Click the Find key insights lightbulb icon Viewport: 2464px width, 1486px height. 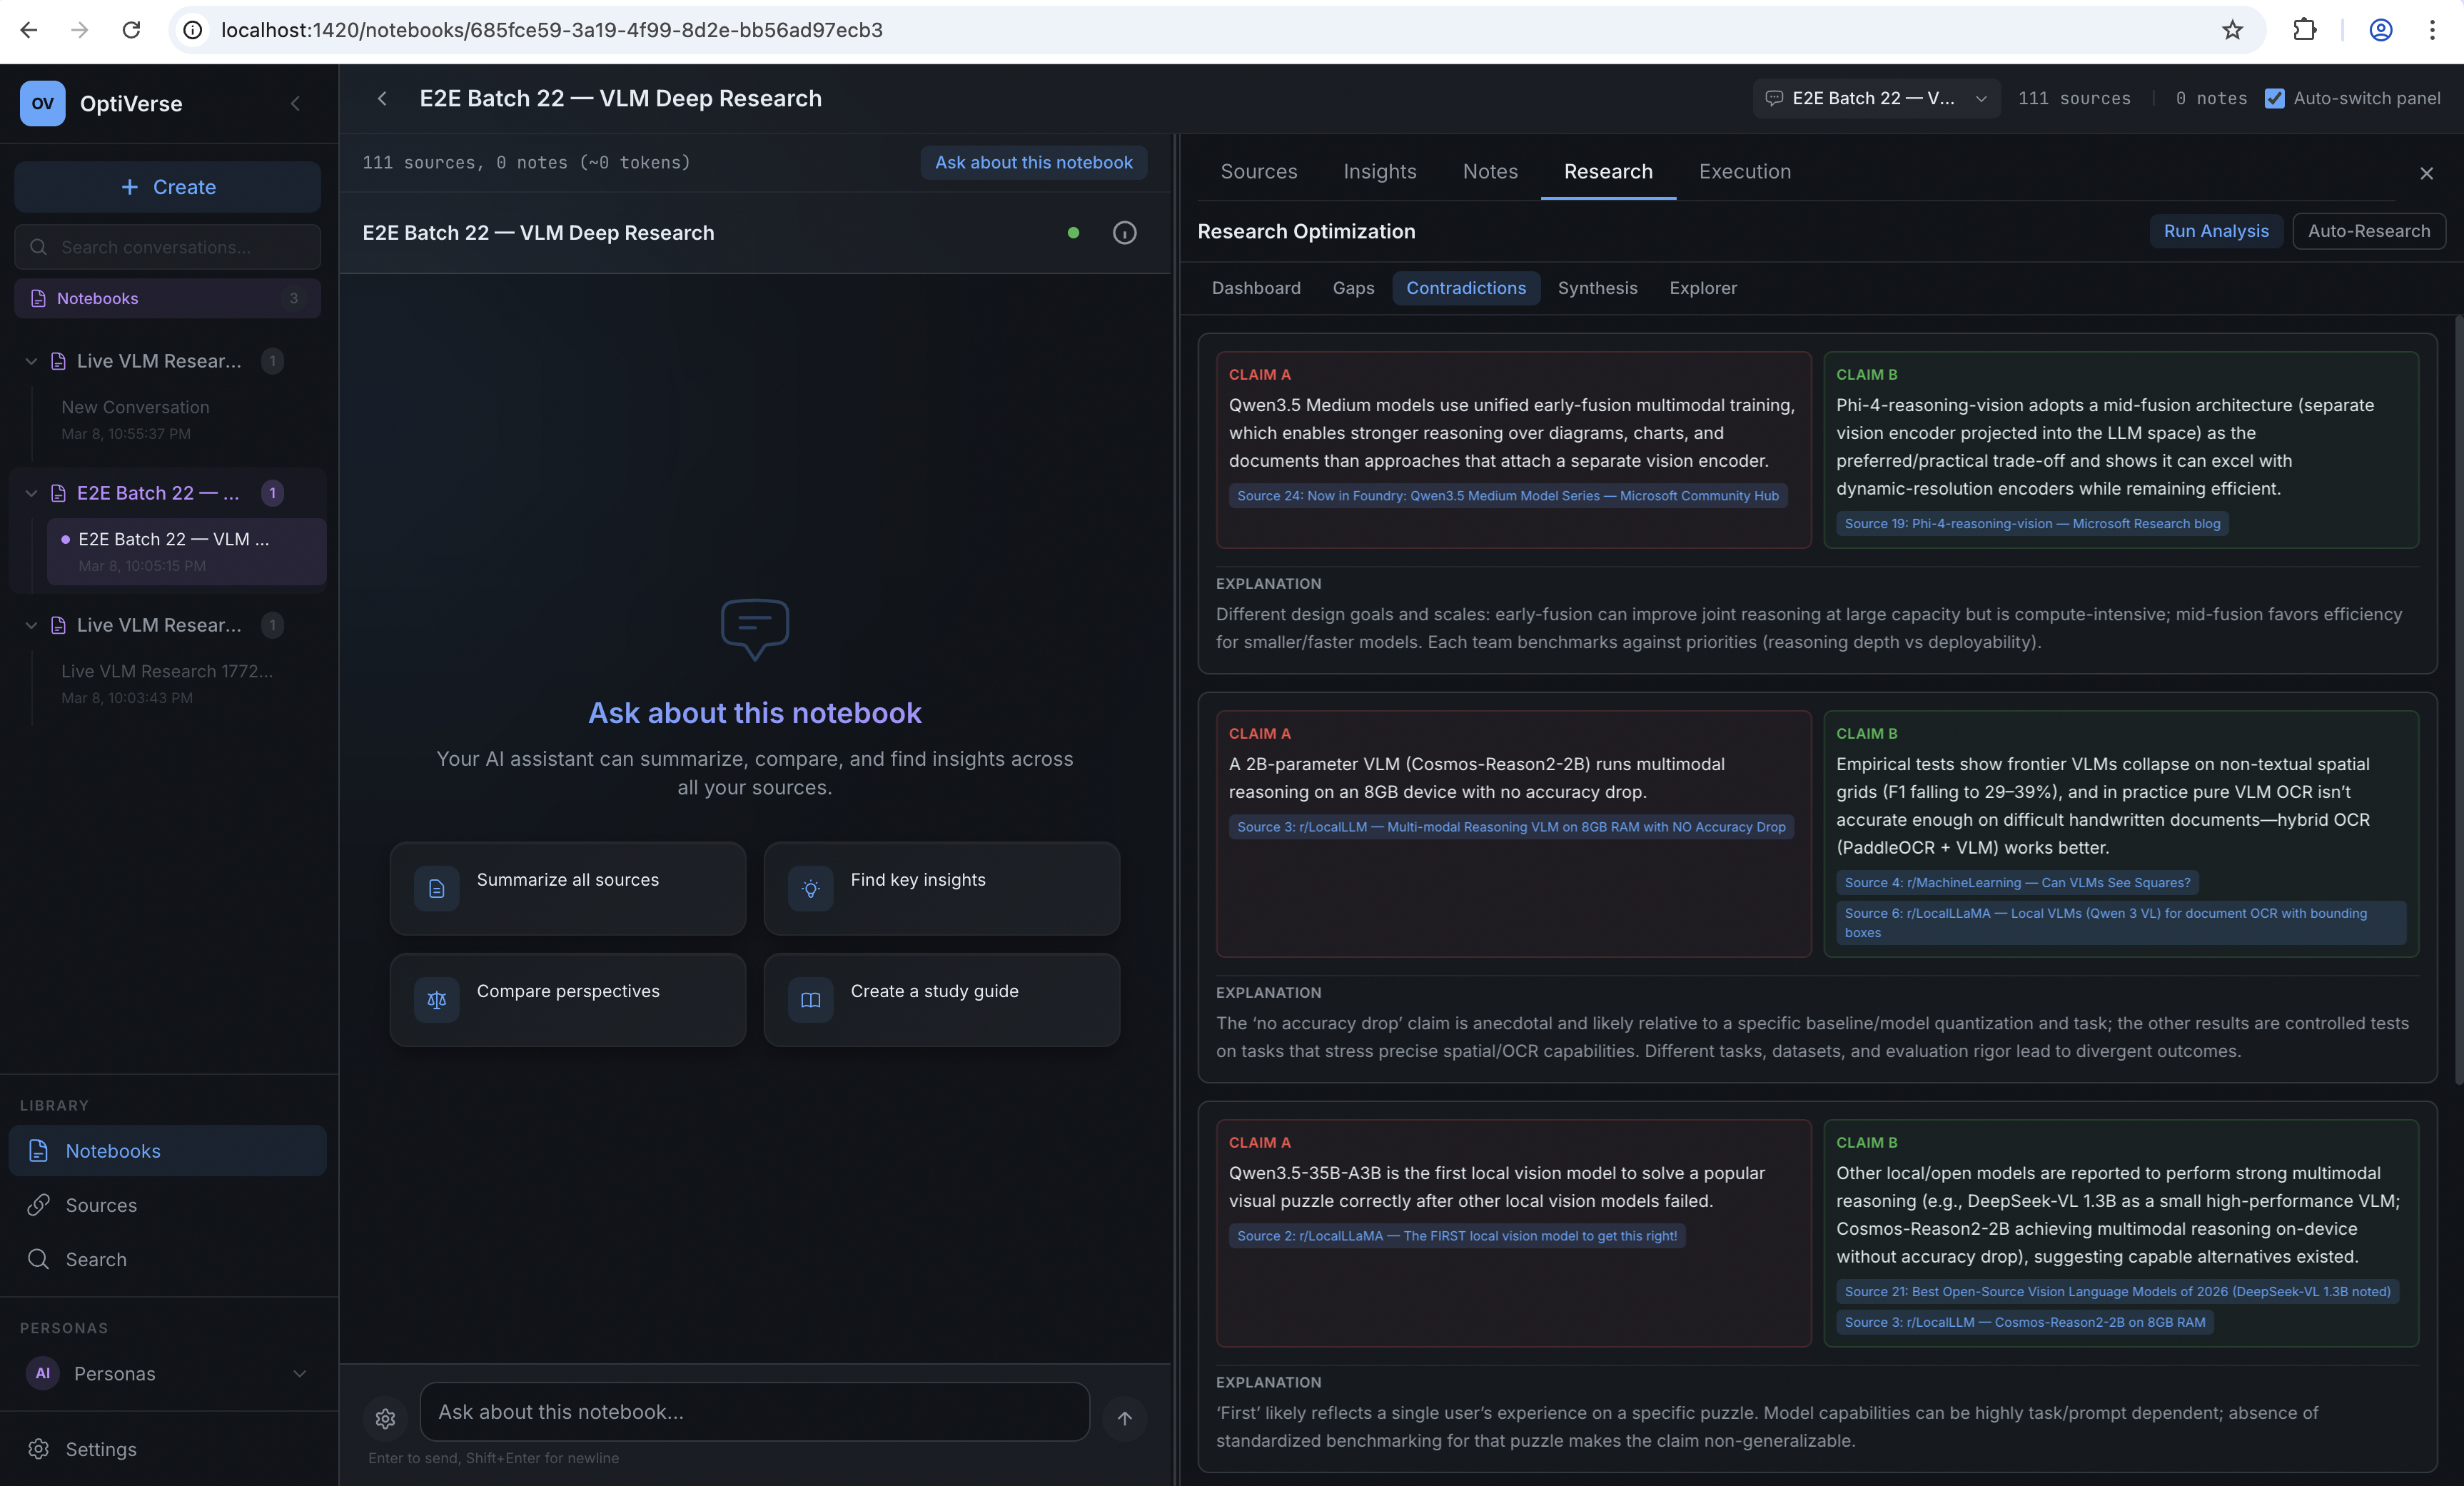coord(811,888)
